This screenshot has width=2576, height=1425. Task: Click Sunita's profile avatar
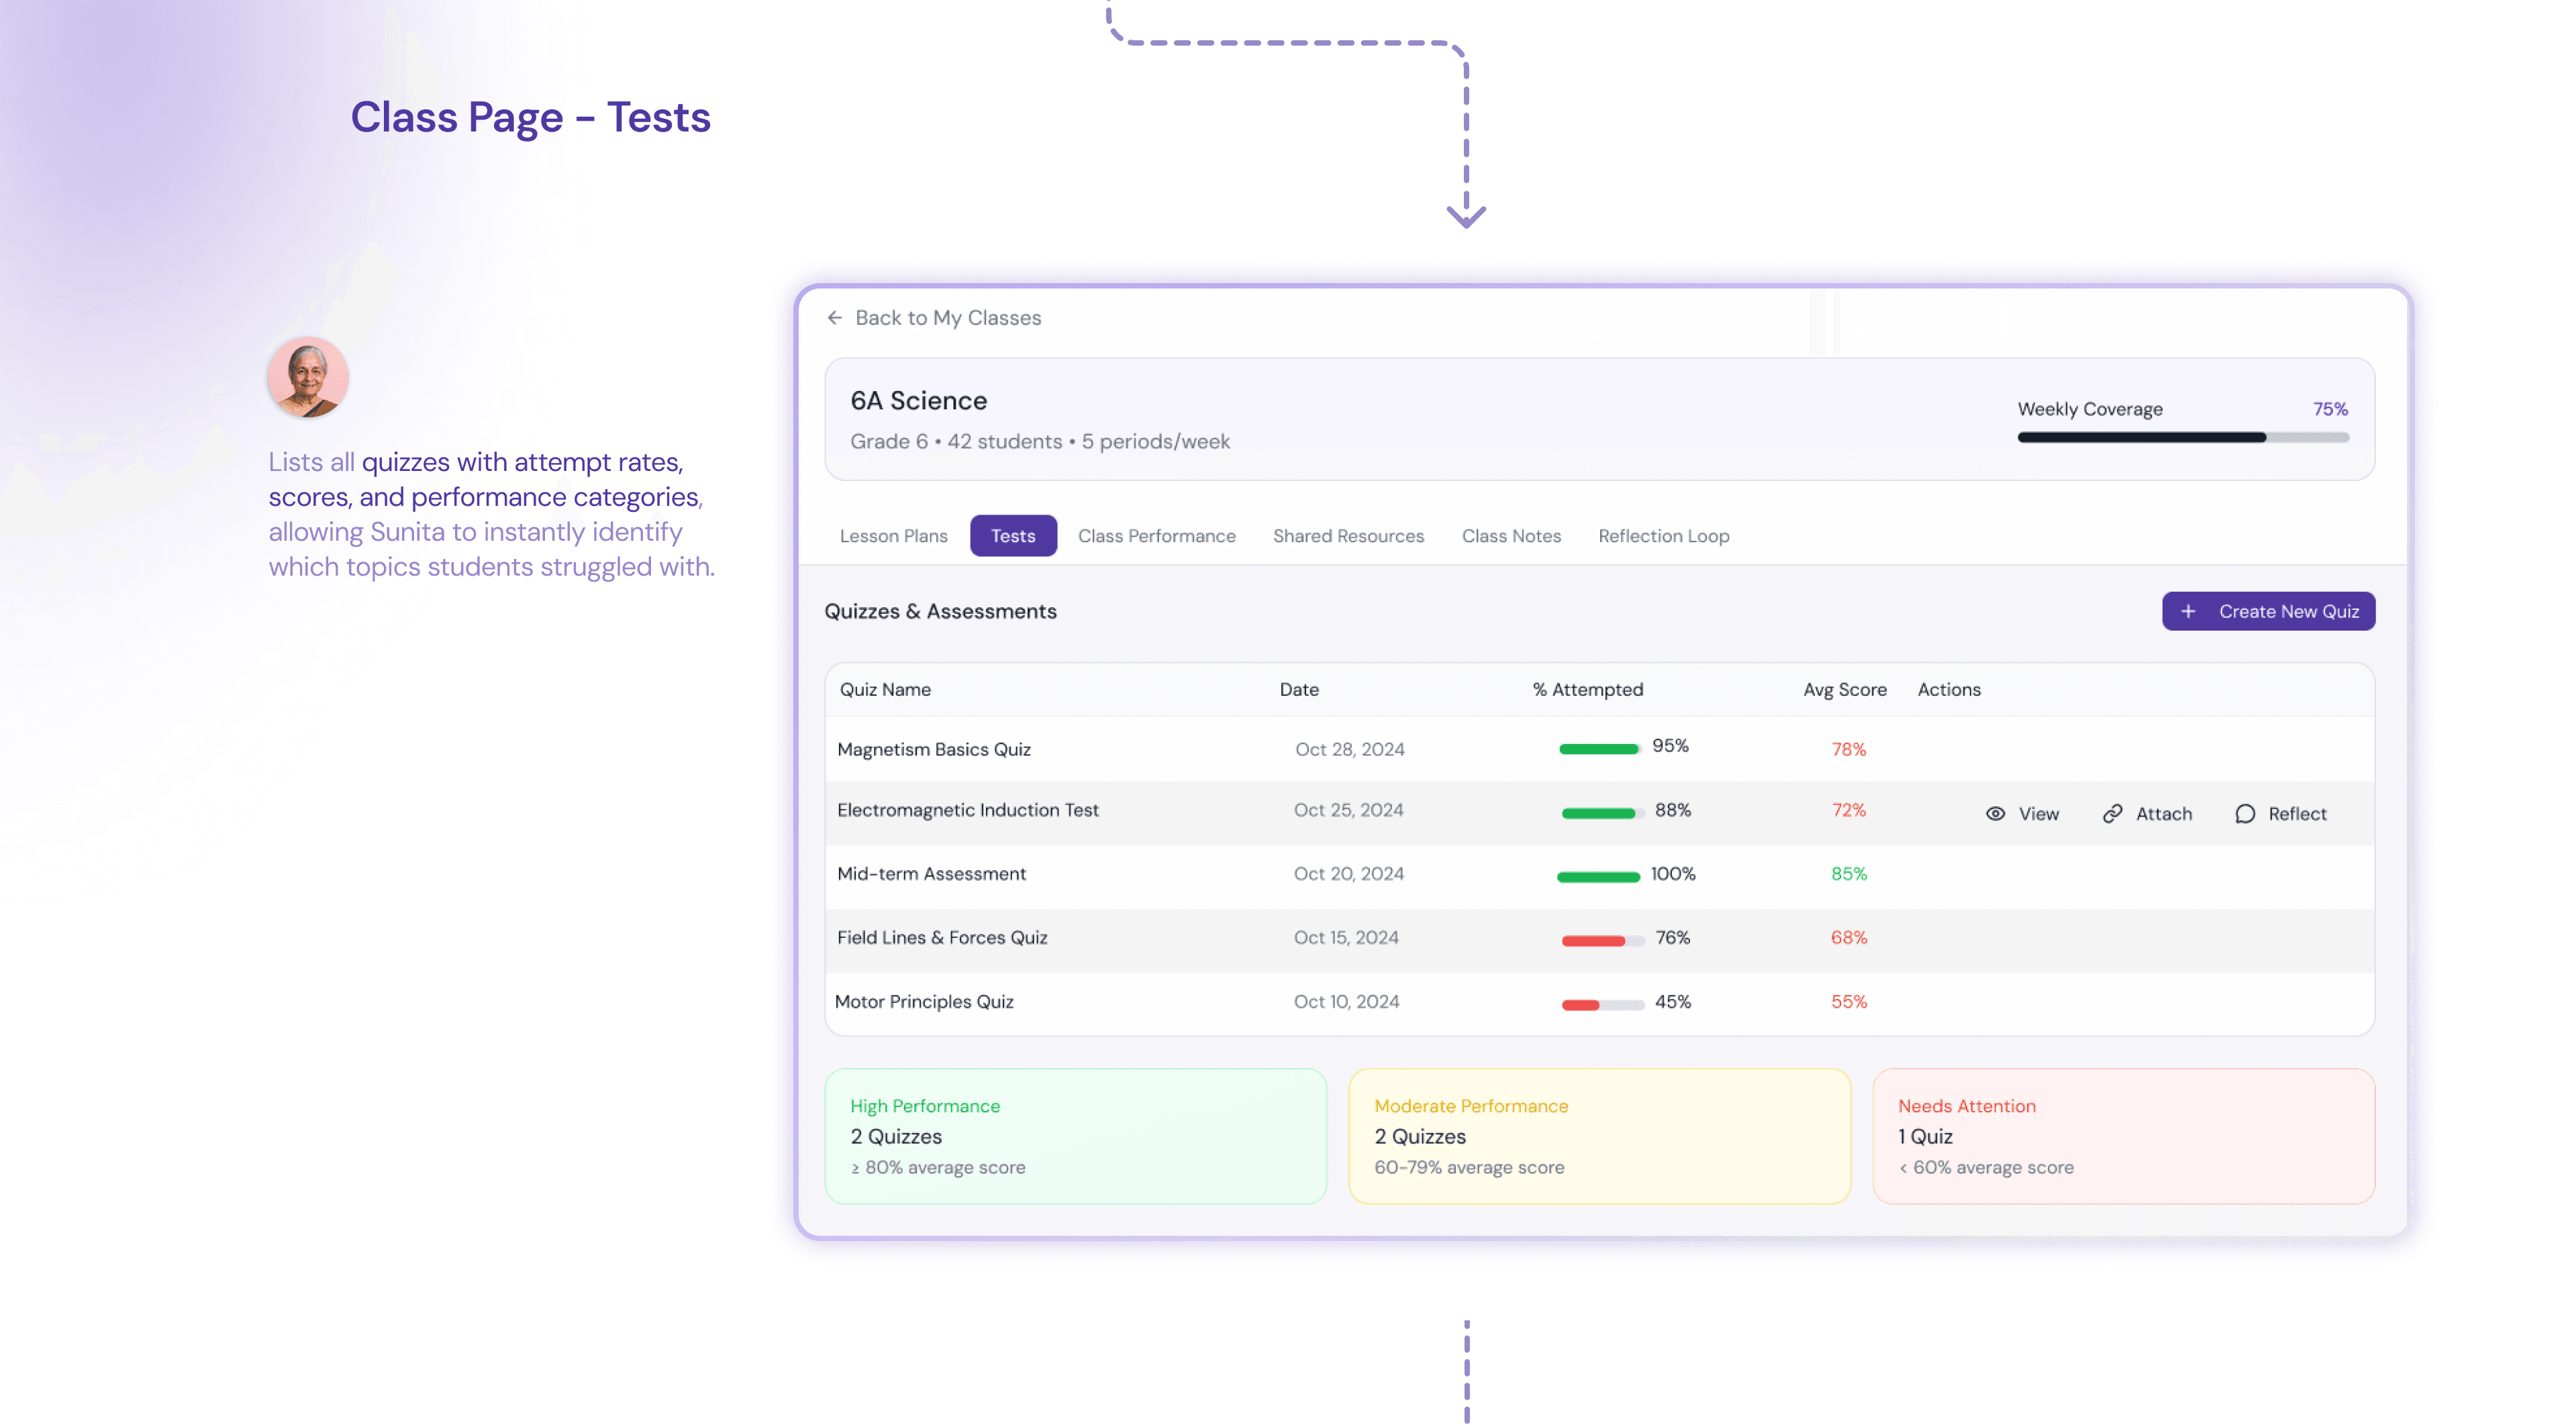click(308, 378)
